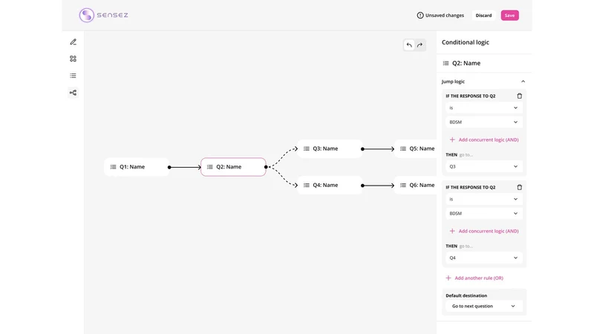The image size is (594, 334).
Task: Open the blocks grid view in sidebar
Action: coord(73,59)
